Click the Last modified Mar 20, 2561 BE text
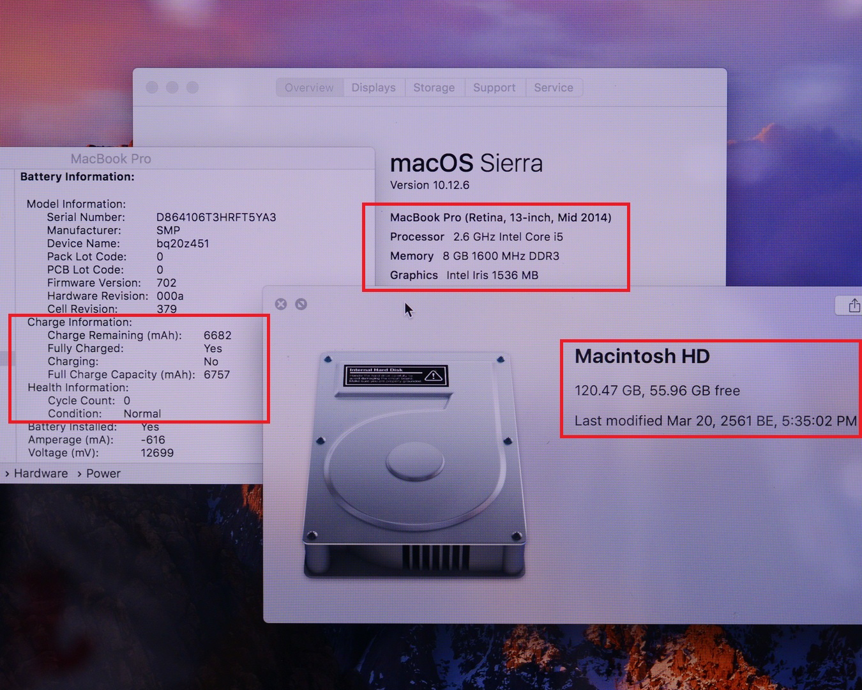 pos(715,420)
